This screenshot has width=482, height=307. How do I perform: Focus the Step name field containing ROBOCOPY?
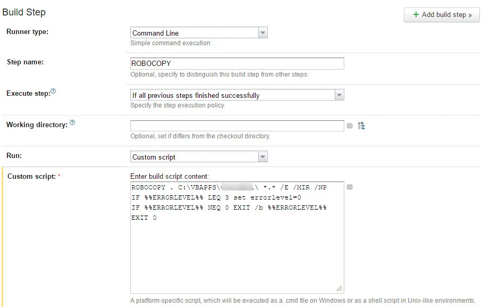[x=237, y=63]
